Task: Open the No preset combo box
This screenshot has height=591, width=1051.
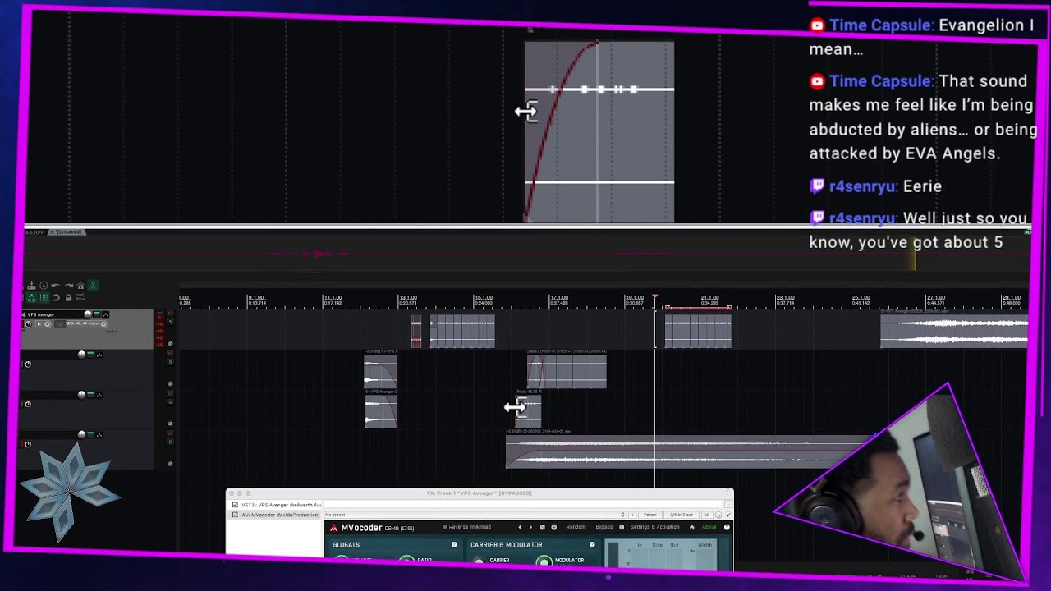Action: pos(475,515)
